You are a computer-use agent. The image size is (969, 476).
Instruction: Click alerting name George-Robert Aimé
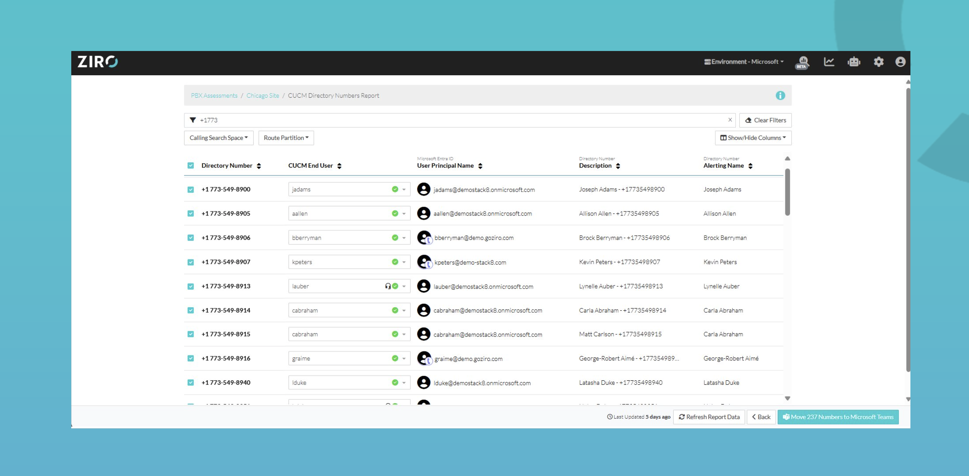pyautogui.click(x=731, y=358)
